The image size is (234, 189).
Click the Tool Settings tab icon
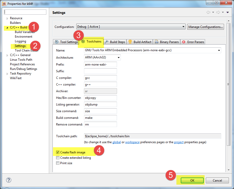pos(57,42)
